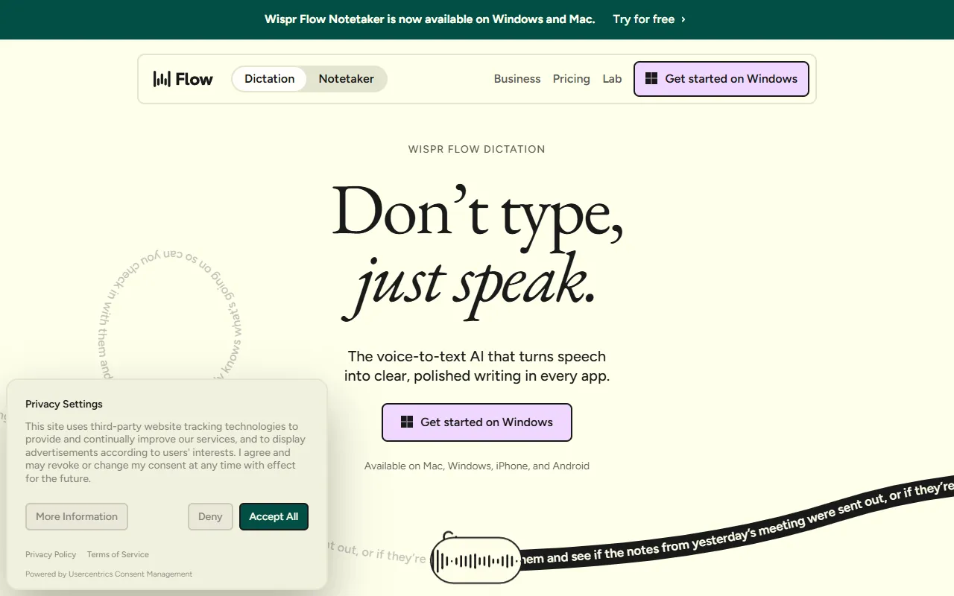The height and width of the screenshot is (596, 954).
Task: Click the Privacy Settings heading
Action: tap(64, 404)
